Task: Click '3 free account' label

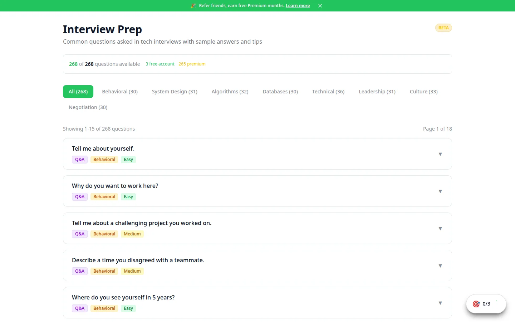Action: point(160,64)
